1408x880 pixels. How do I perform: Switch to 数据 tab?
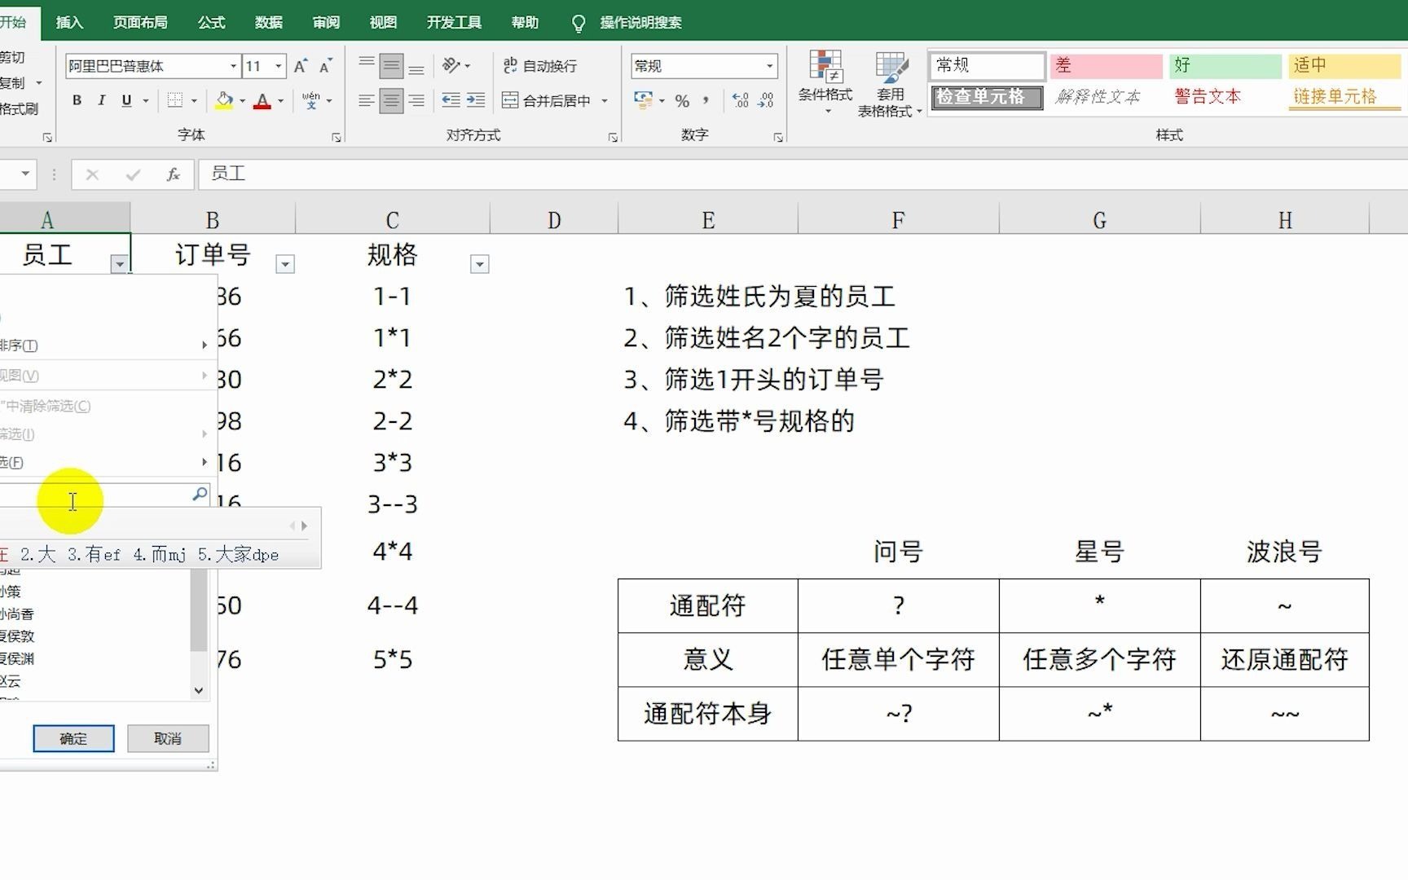point(268,22)
